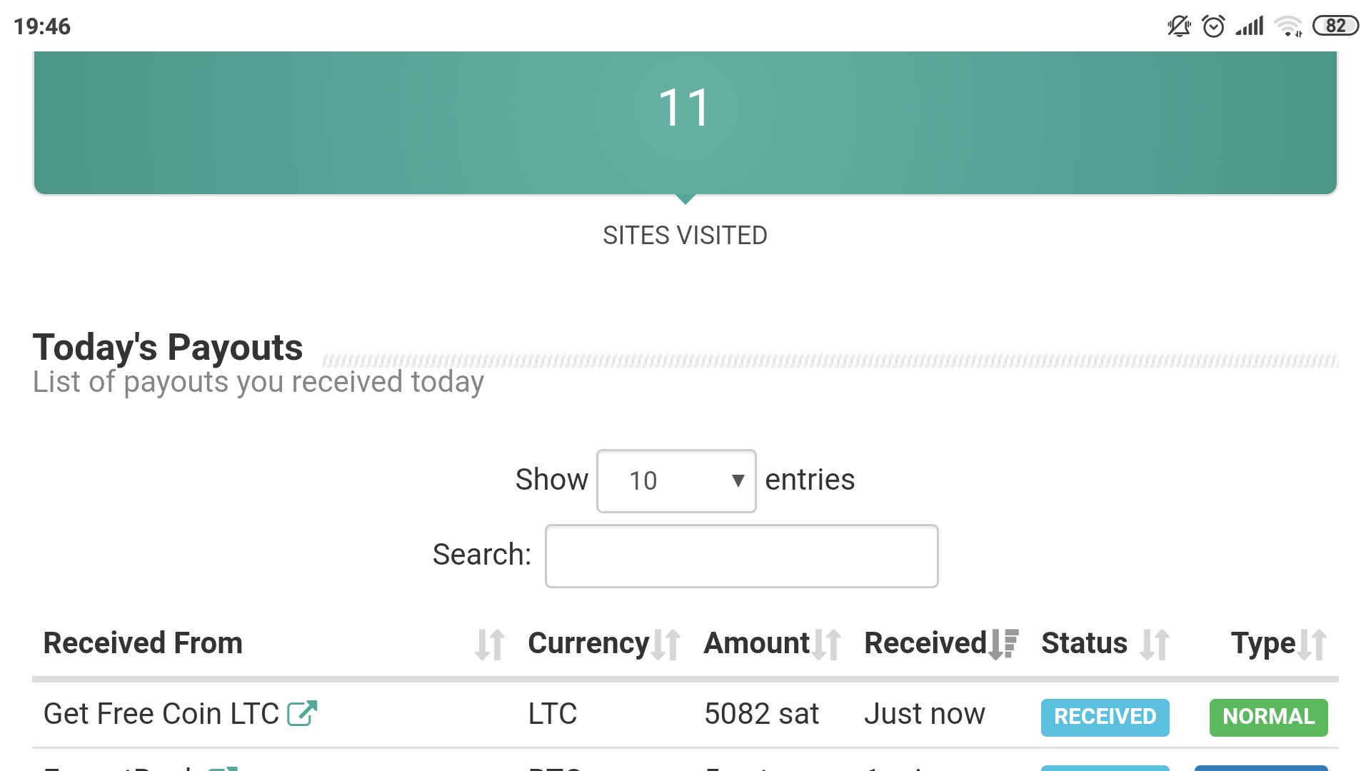Tap the battery level indicator
The height and width of the screenshot is (771, 1371).
pos(1335,26)
